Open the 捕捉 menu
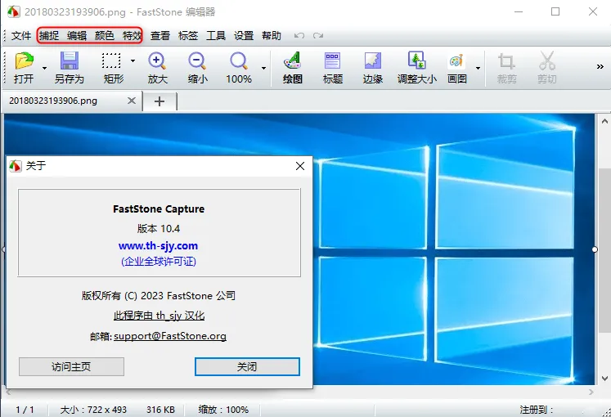Screen dimensions: 611x417 pyautogui.click(x=49, y=36)
